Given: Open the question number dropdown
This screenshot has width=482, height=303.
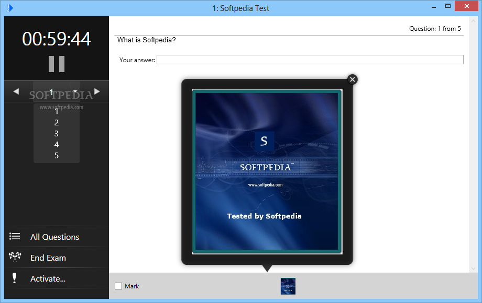Looking at the screenshot, I should pos(75,91).
